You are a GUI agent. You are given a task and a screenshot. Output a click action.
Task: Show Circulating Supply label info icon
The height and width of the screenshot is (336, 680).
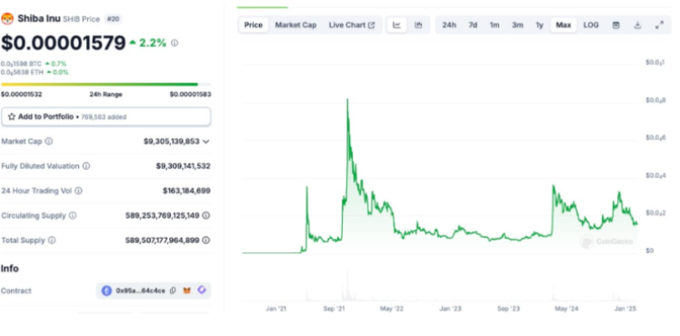coord(73,215)
